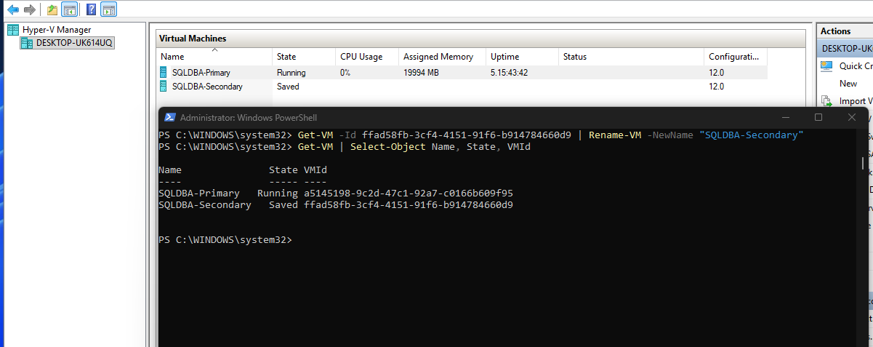Sort by the State column header

click(304, 57)
